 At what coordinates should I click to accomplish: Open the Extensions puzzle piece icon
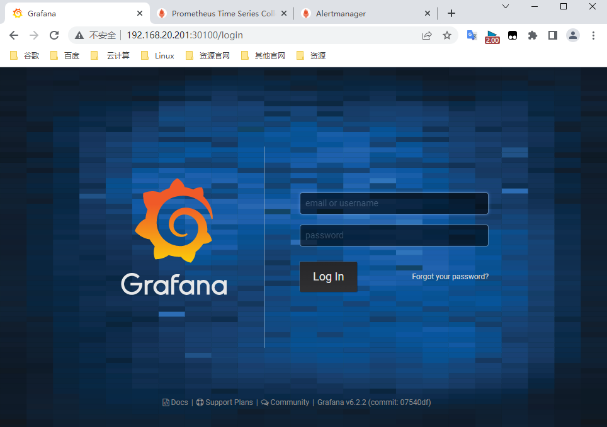(x=533, y=35)
